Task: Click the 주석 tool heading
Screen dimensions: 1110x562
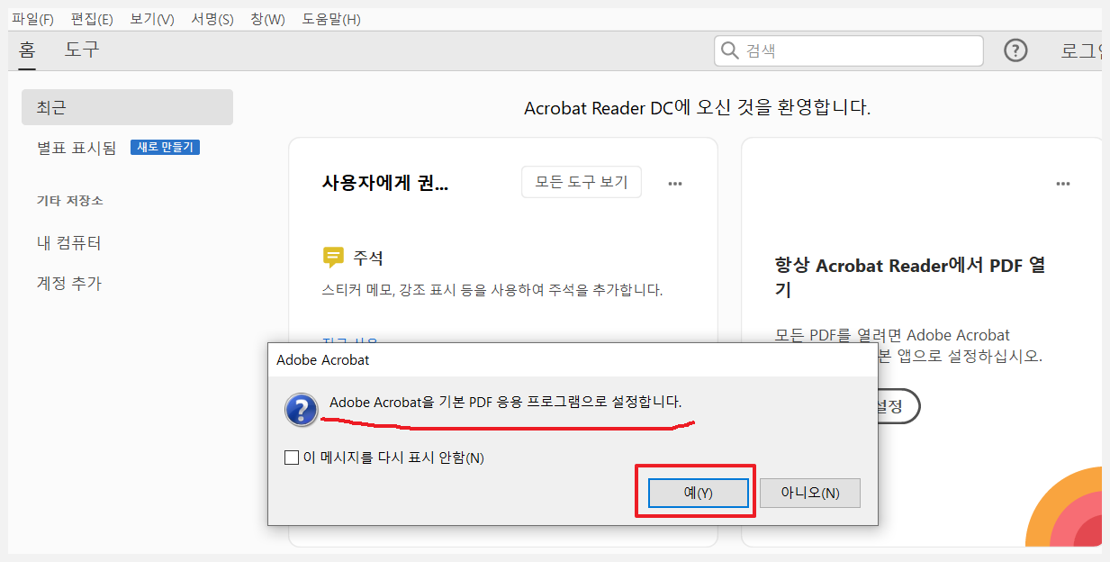Action: point(368,258)
